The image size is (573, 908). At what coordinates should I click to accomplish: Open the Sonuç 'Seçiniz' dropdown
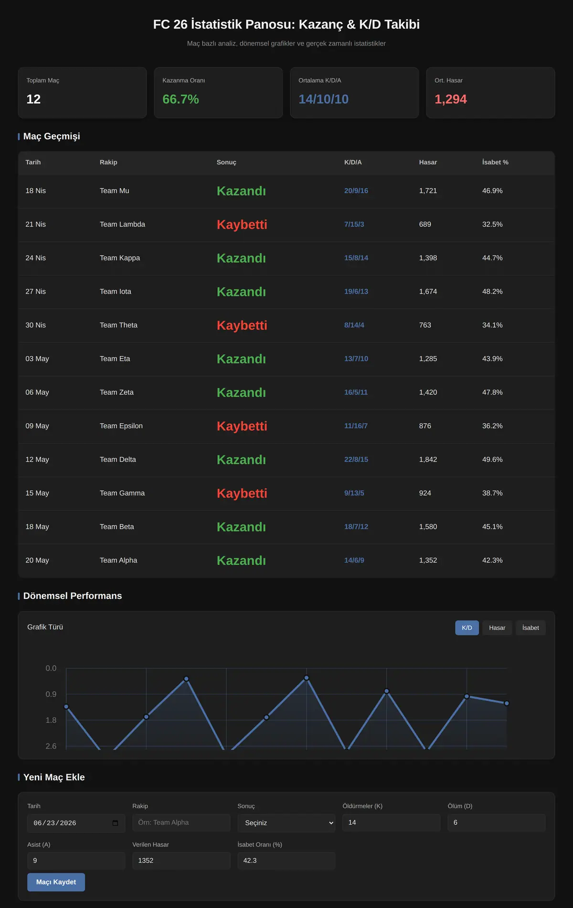point(286,823)
